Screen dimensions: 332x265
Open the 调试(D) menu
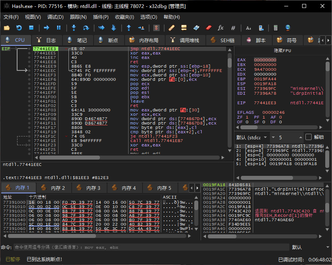click(x=55, y=17)
